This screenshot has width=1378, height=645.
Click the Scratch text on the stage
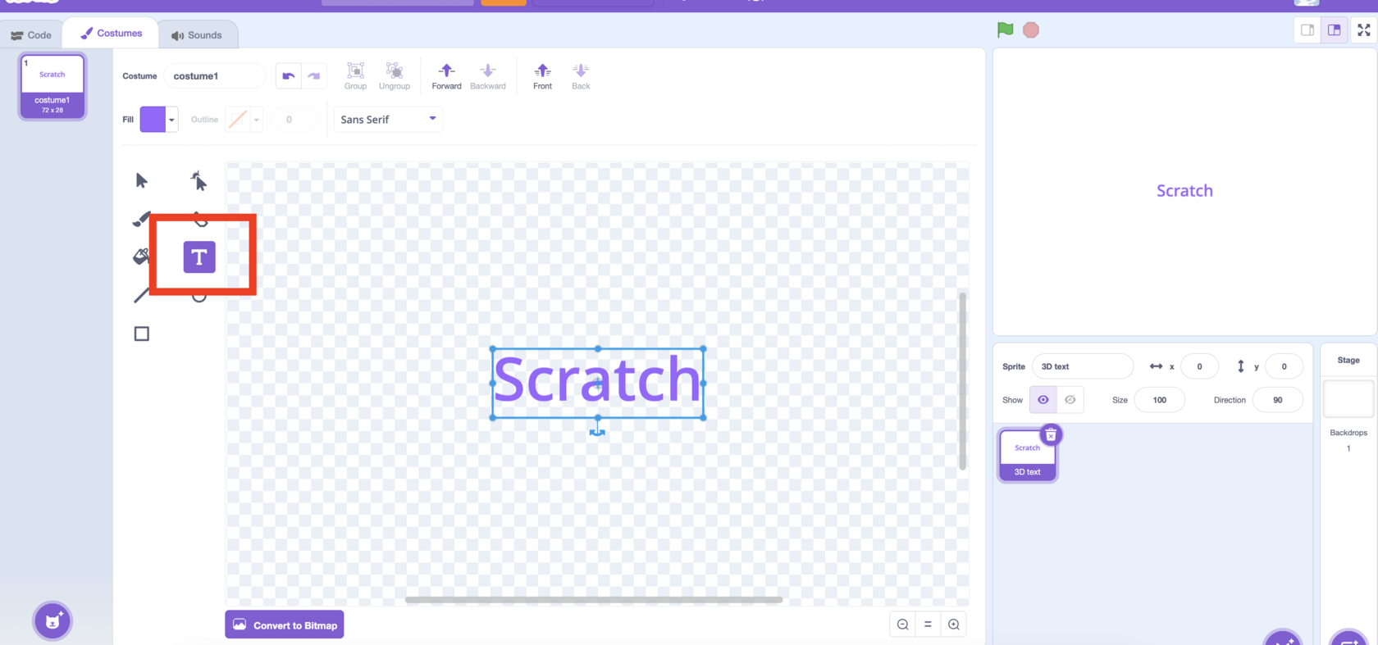[1184, 190]
